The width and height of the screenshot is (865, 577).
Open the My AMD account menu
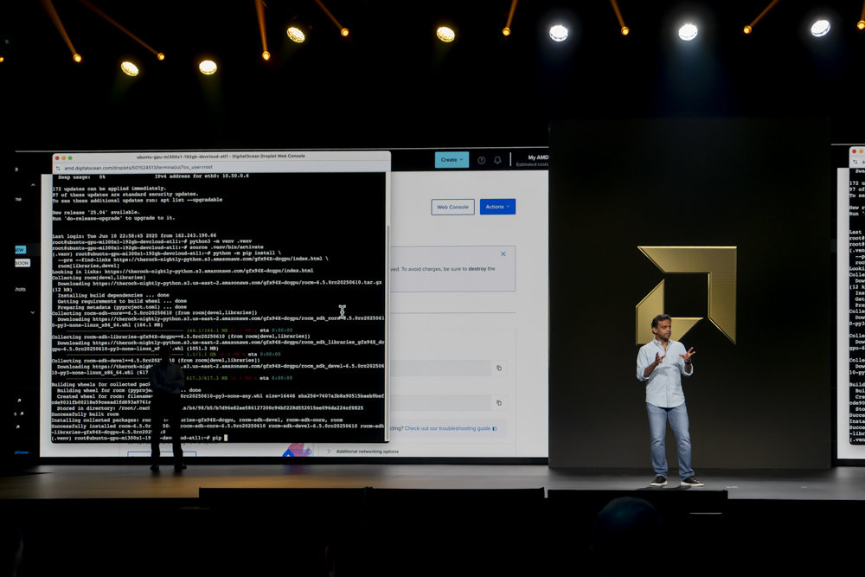pyautogui.click(x=537, y=160)
